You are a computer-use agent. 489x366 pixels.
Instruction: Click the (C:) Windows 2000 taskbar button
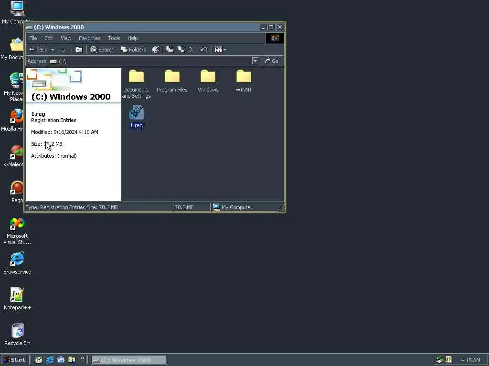[129, 360]
